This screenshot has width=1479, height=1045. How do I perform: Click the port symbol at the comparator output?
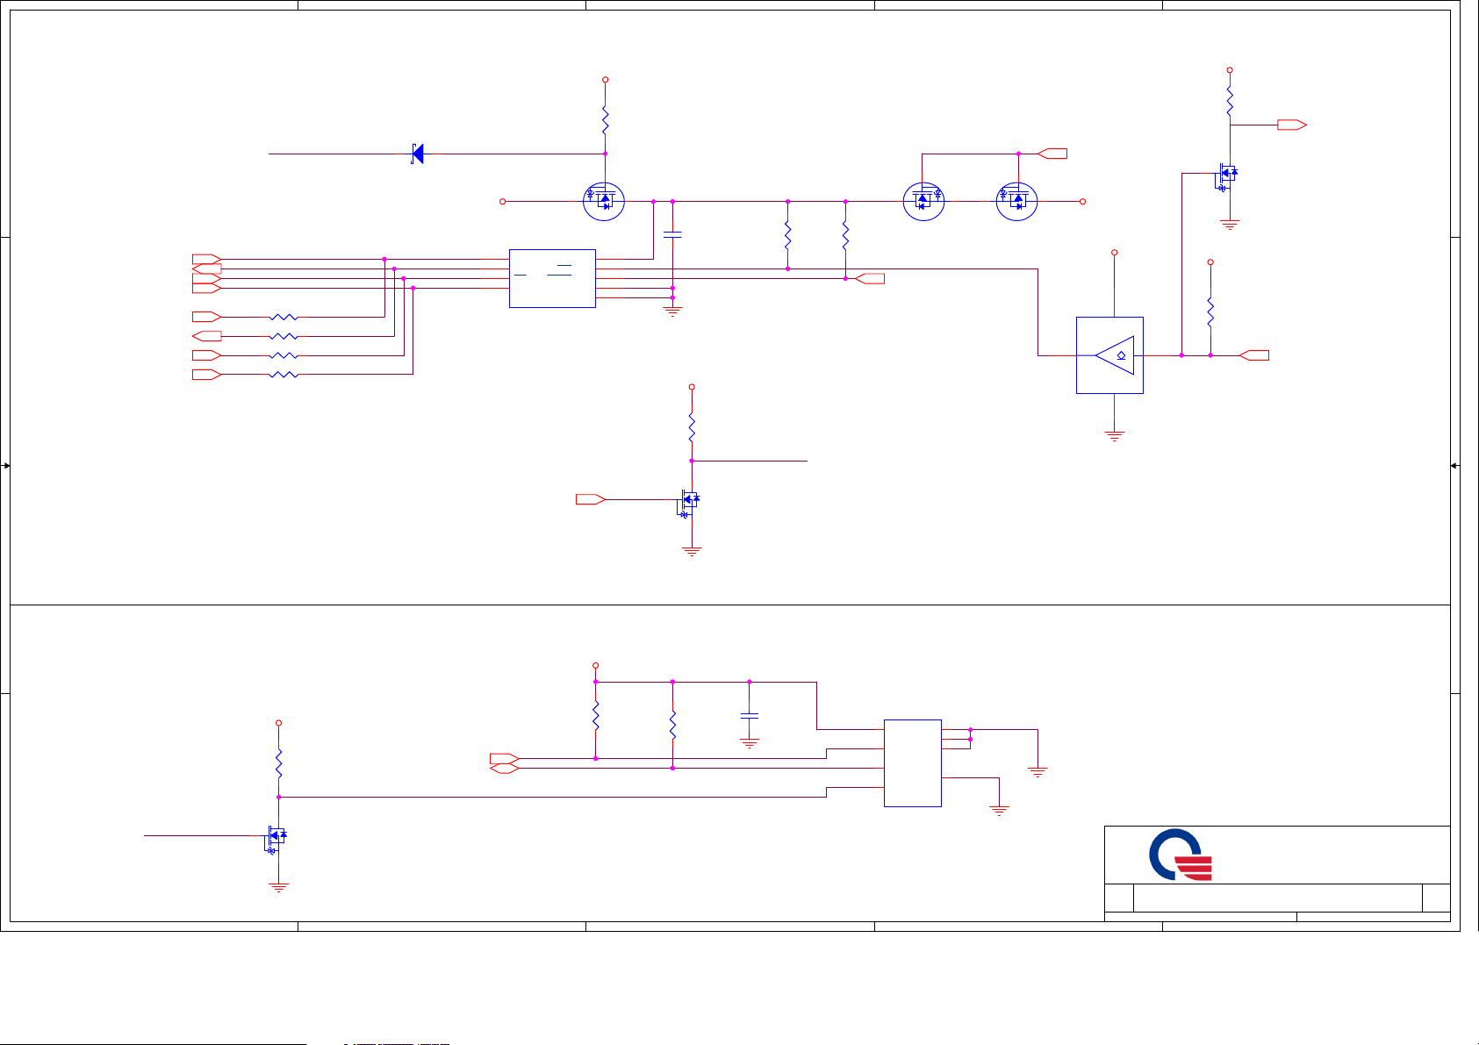coord(1253,355)
